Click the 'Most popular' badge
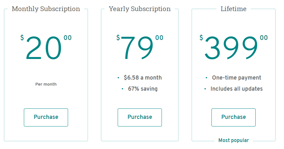 click(233, 140)
